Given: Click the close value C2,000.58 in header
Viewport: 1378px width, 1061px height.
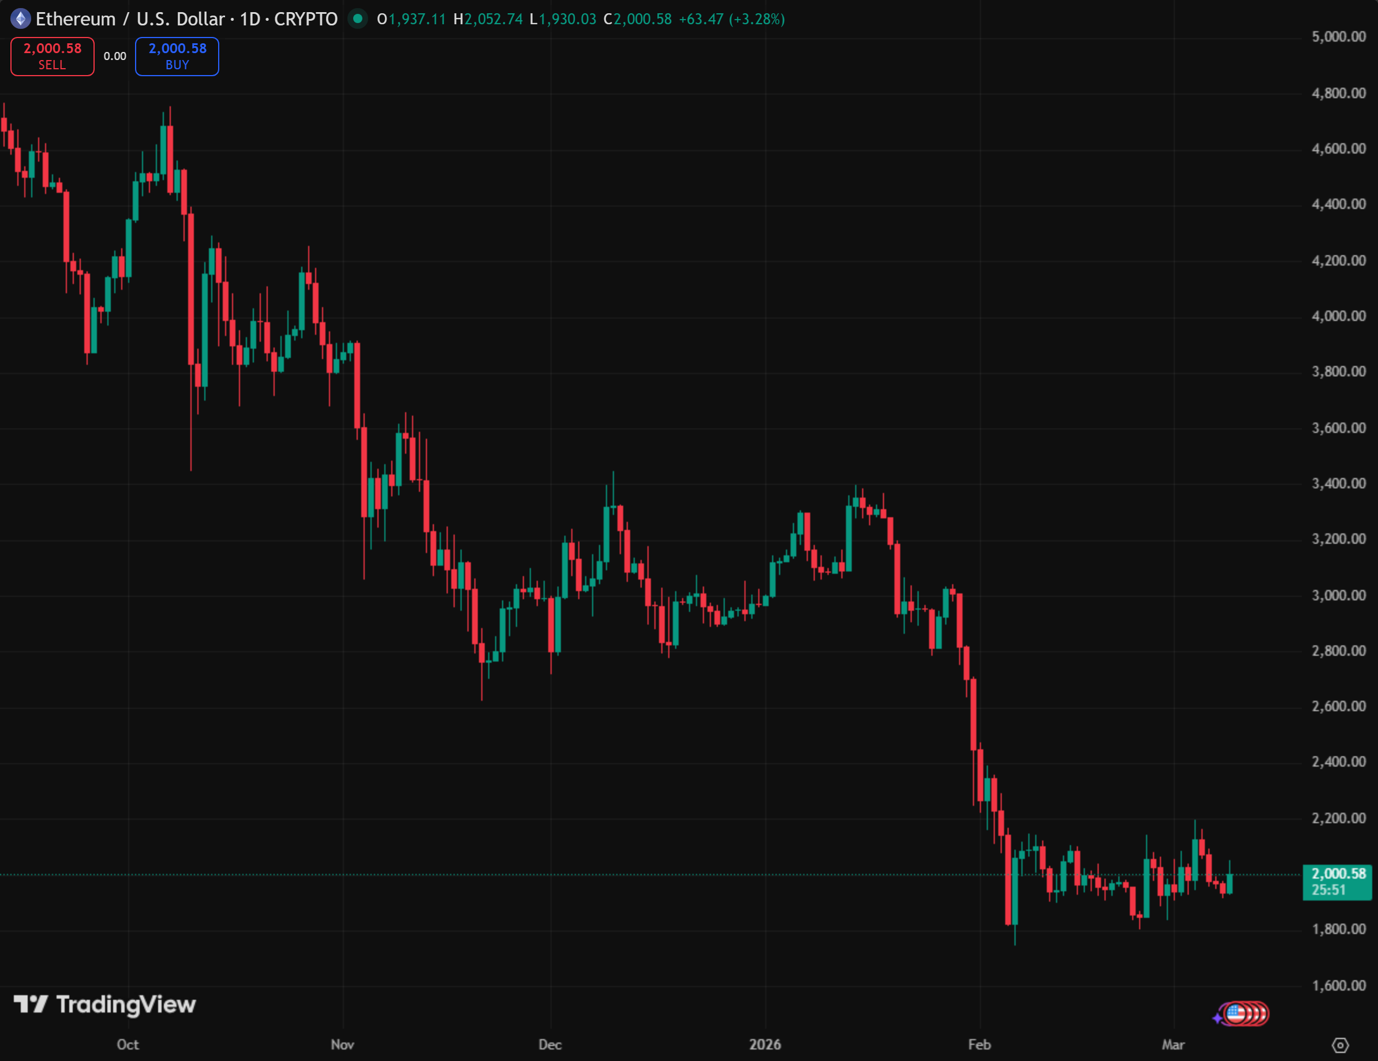Looking at the screenshot, I should (637, 19).
